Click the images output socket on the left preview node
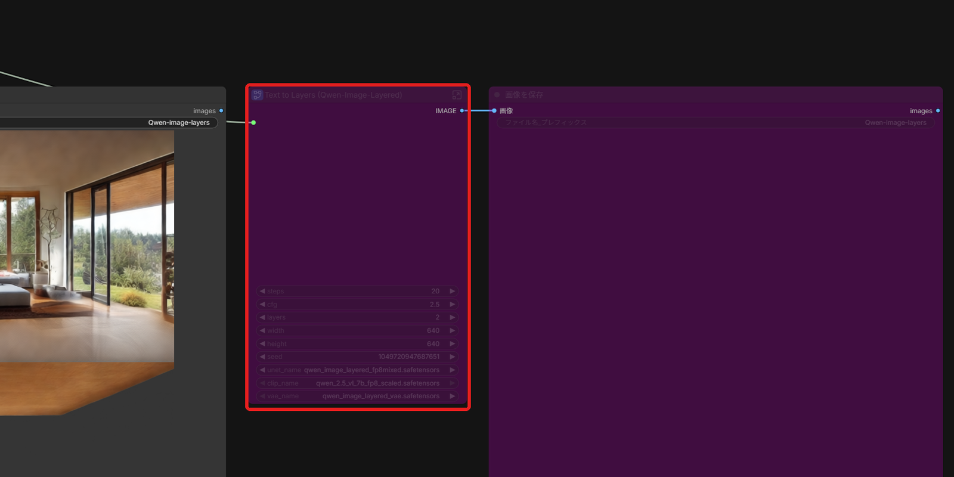The image size is (954, 477). click(x=221, y=111)
